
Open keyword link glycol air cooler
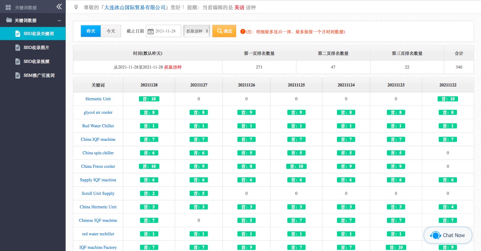pyautogui.click(x=98, y=113)
